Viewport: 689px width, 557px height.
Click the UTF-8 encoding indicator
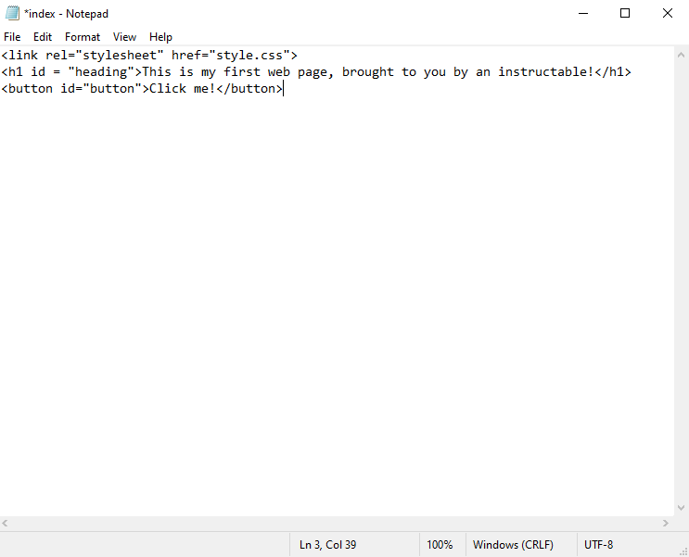point(598,545)
